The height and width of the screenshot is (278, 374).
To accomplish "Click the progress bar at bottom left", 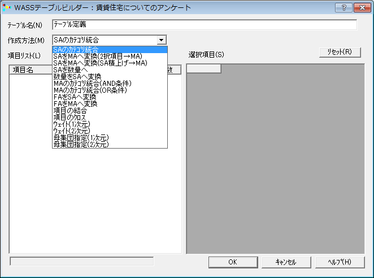I will coord(82,261).
